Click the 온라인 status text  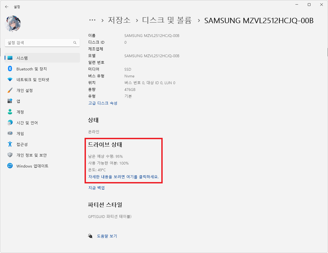94,132
